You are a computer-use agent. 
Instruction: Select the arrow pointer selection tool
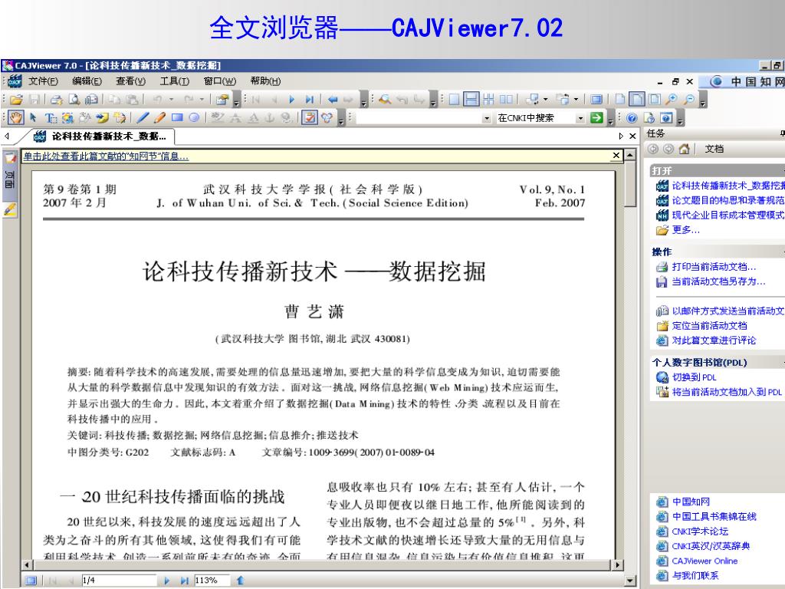(33, 117)
